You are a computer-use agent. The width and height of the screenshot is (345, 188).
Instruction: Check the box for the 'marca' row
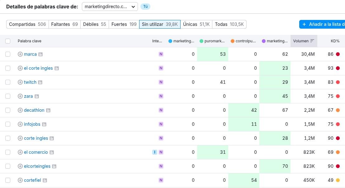pyautogui.click(x=8, y=54)
